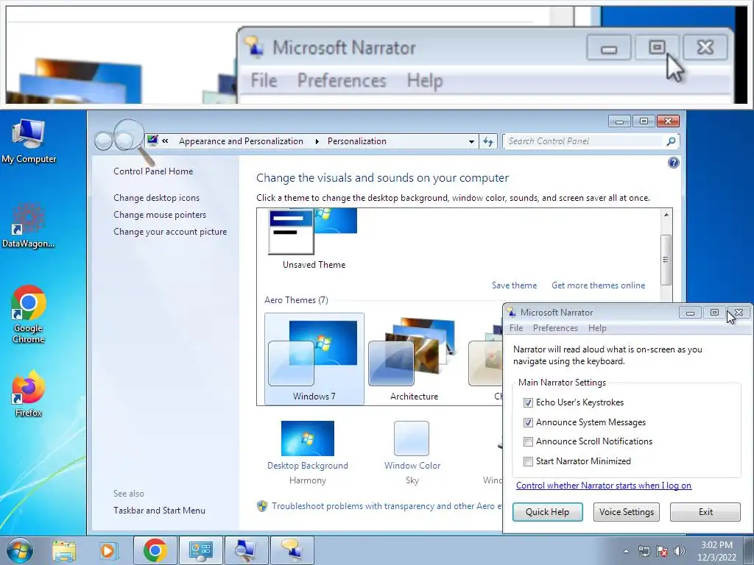Viewport: 754px width, 565px height.
Task: Click the Search Control Panel field
Action: click(x=584, y=141)
